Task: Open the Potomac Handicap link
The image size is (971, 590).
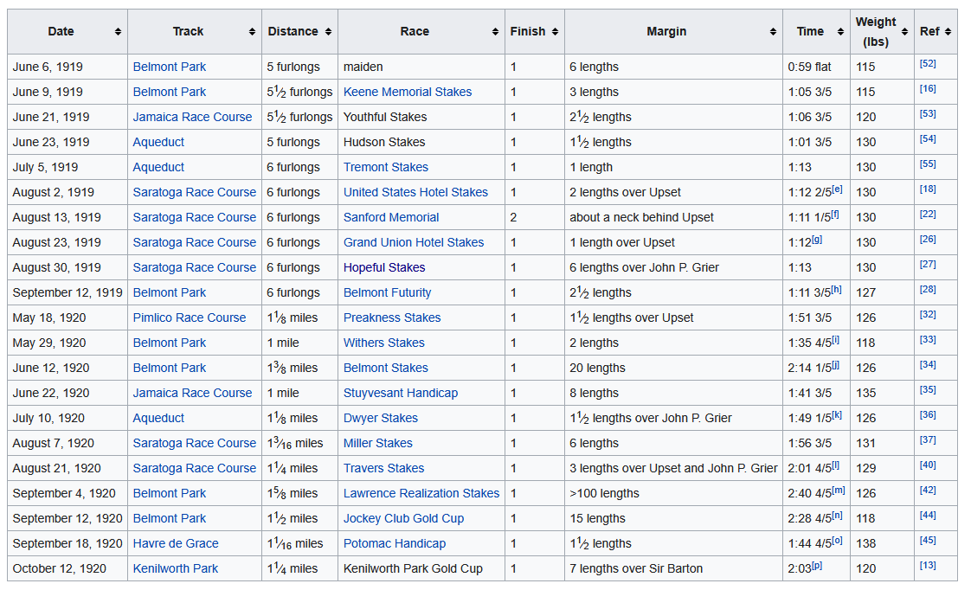Action: (x=395, y=543)
